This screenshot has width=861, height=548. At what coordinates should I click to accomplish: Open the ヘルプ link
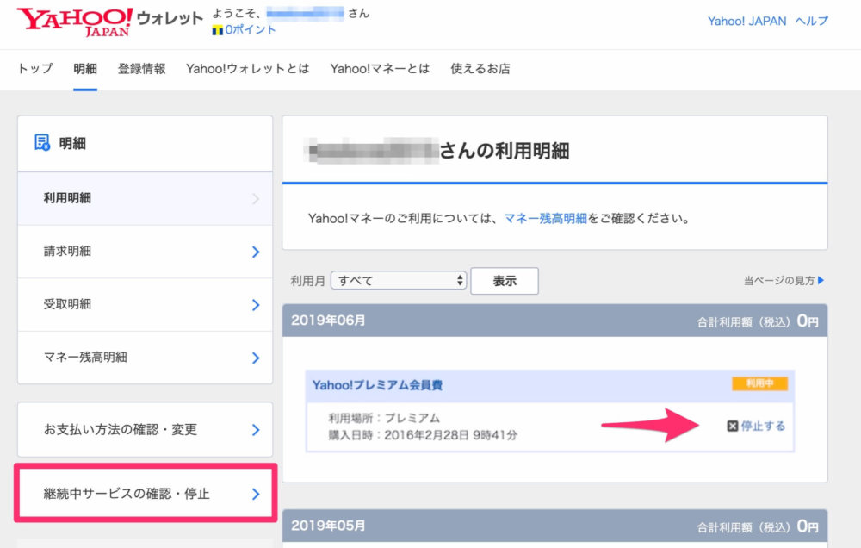811,21
